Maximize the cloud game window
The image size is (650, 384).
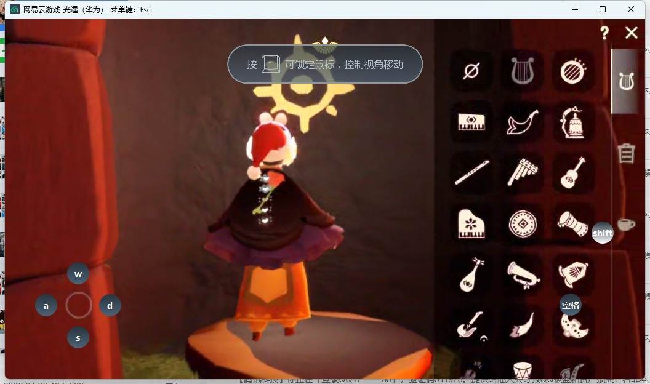click(603, 9)
